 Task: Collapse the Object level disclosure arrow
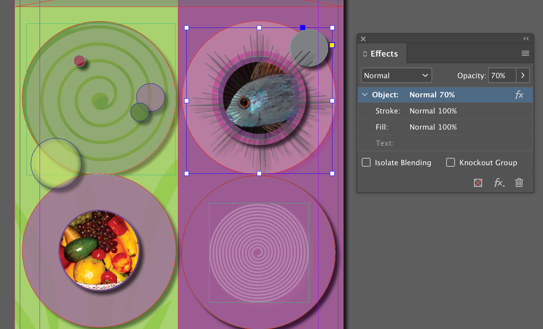click(365, 95)
